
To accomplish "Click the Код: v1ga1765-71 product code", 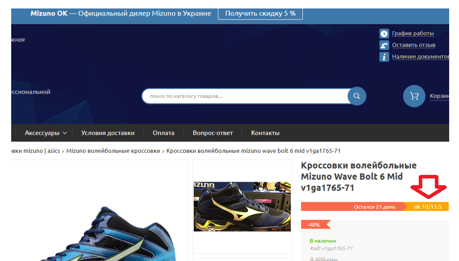I will click(x=331, y=249).
